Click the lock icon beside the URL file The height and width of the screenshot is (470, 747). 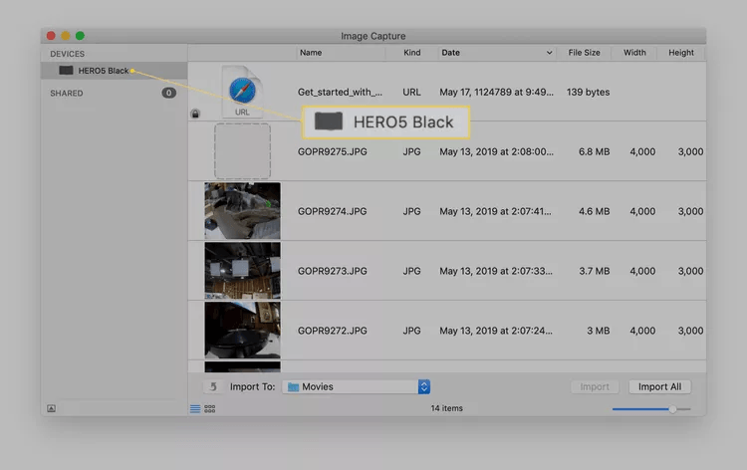[x=195, y=114]
